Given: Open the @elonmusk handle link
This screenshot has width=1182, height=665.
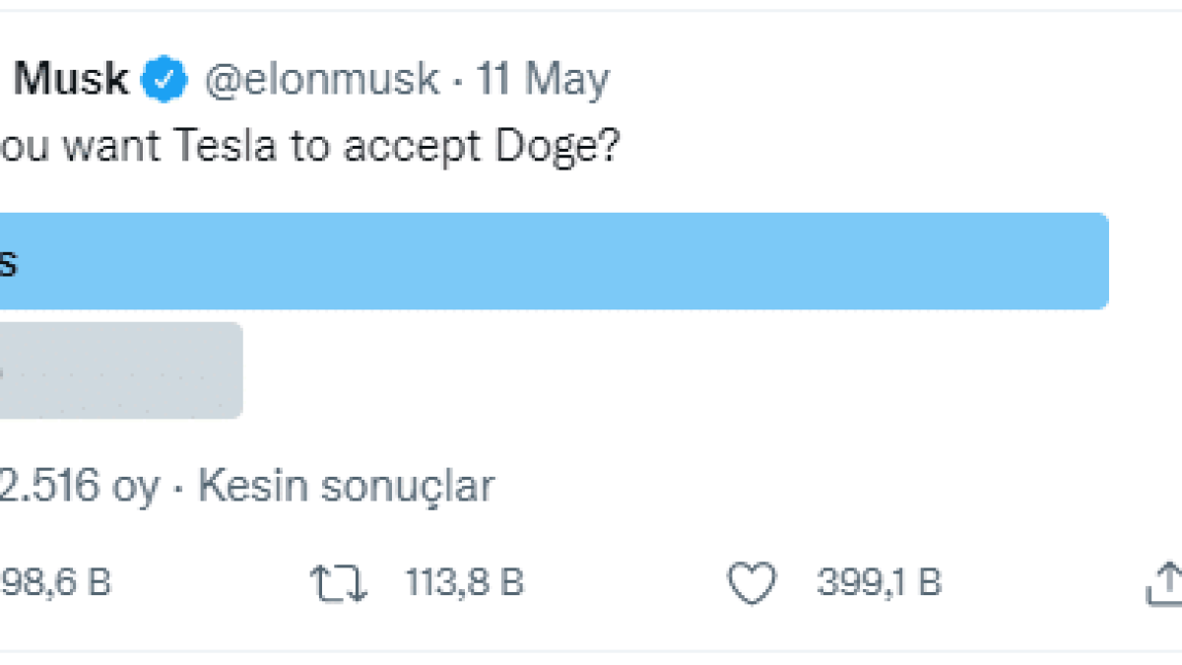Looking at the screenshot, I should pyautogui.click(x=321, y=79).
